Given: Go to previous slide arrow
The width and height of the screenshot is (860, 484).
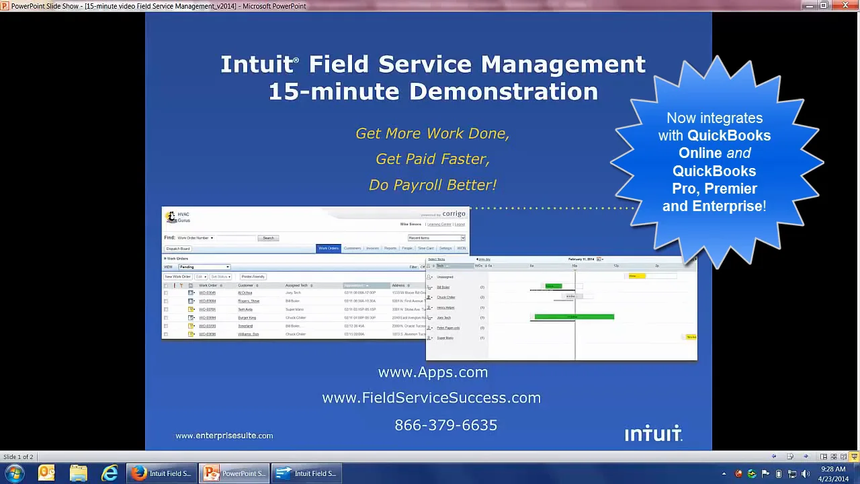Looking at the screenshot, I should click(x=774, y=456).
